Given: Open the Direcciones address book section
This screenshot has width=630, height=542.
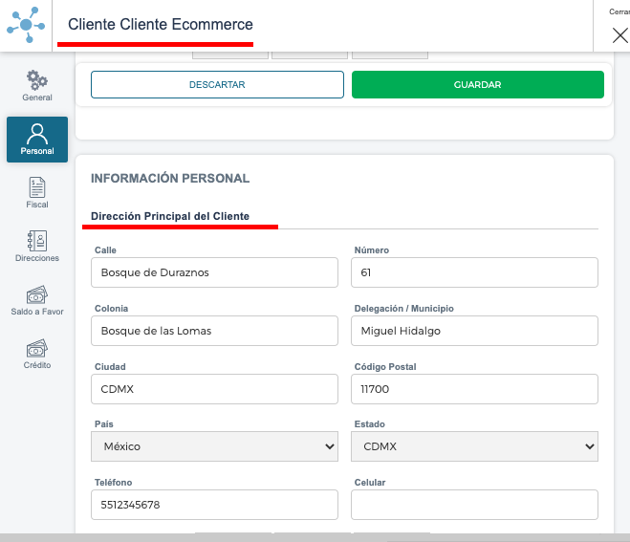Looking at the screenshot, I should pos(37,247).
